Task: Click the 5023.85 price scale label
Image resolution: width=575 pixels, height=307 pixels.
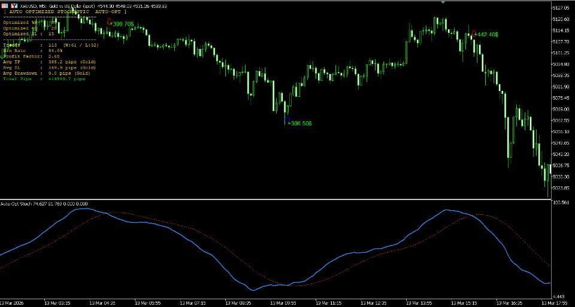Action: click(562, 188)
